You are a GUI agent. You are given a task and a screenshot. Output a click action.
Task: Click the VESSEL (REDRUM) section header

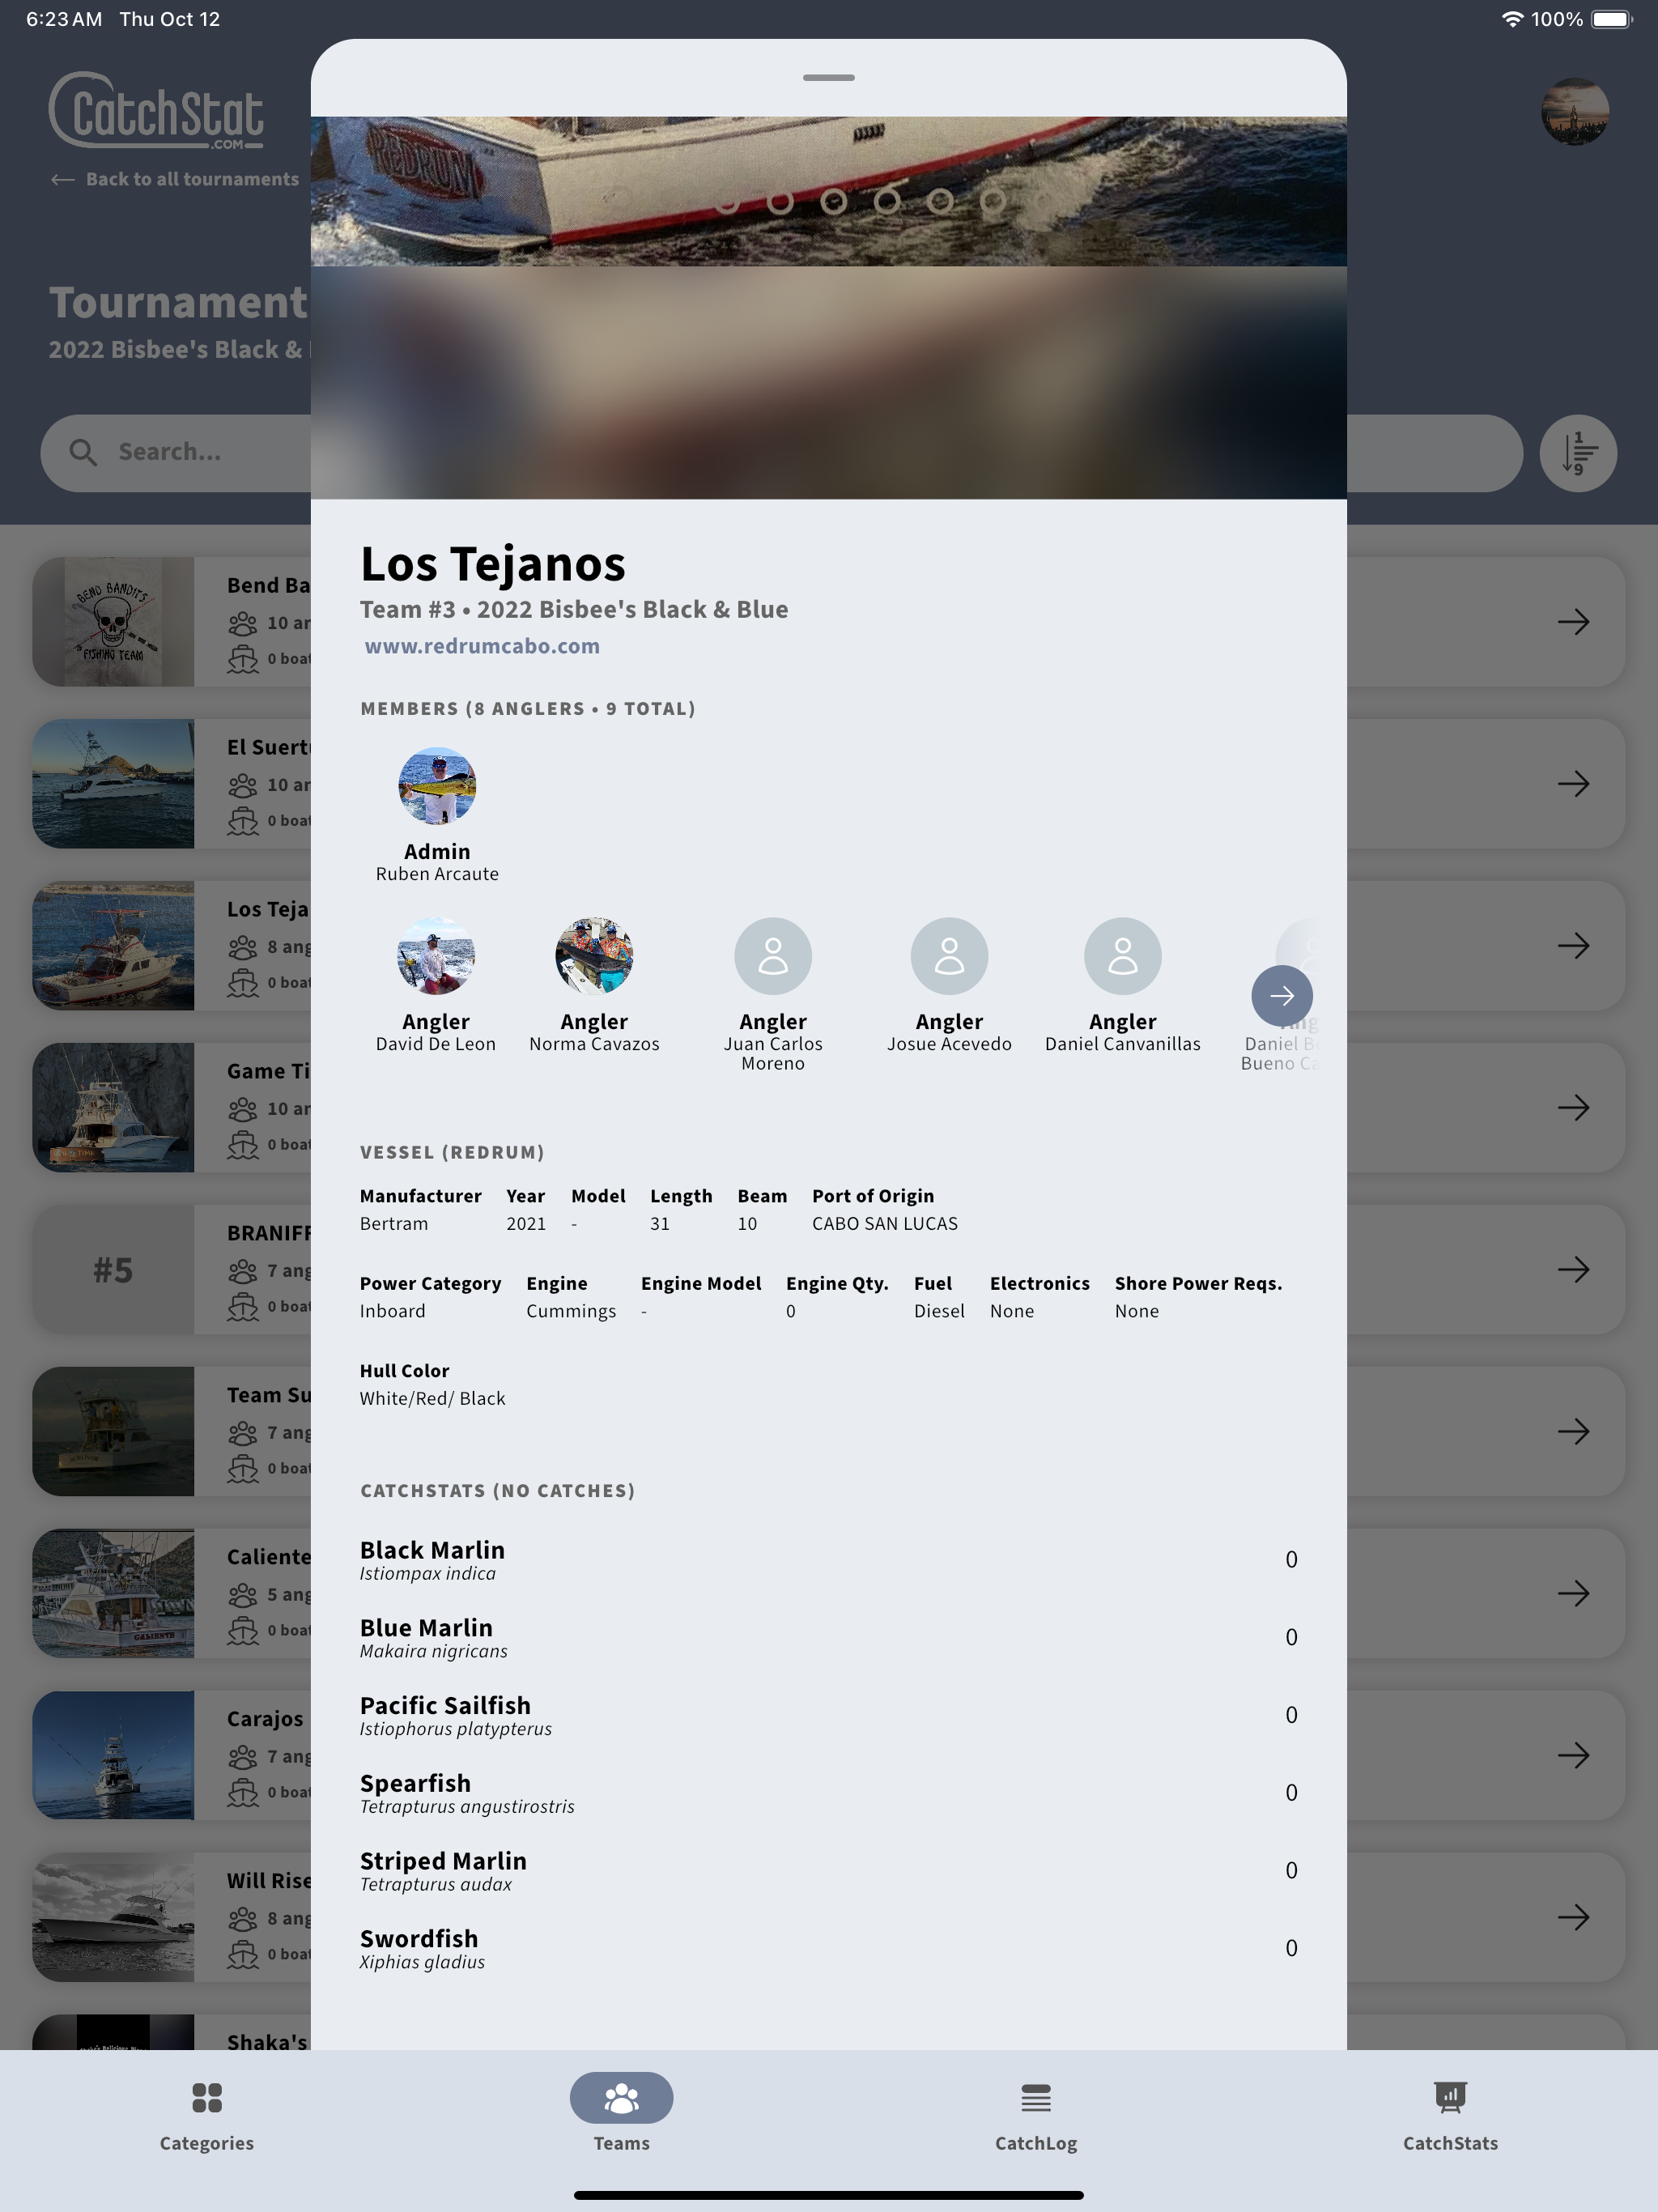click(x=452, y=1152)
